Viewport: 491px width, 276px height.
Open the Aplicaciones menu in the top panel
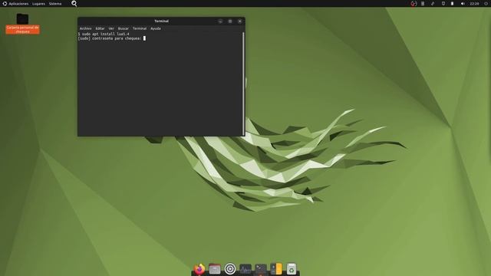18,4
